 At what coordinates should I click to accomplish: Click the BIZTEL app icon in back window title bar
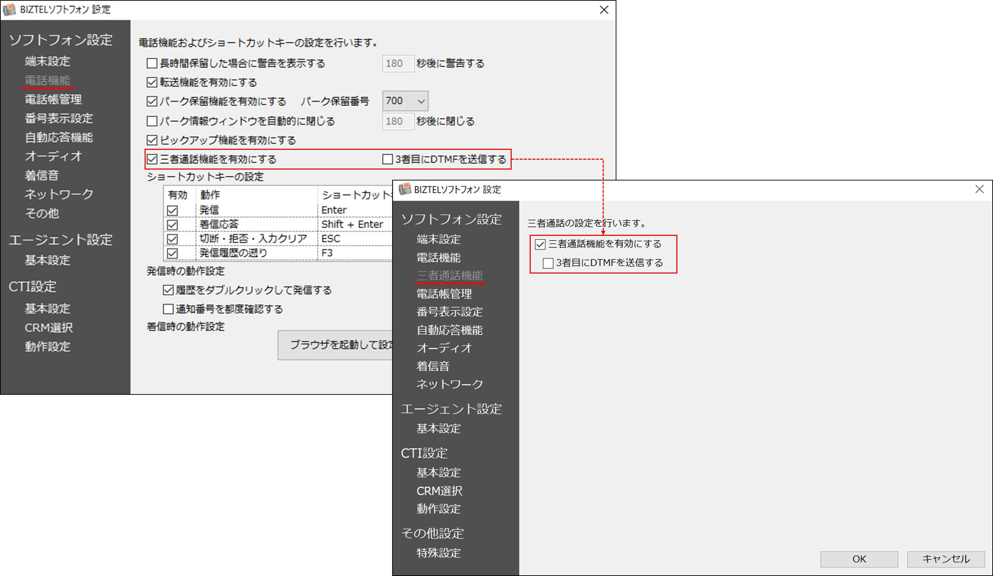[x=10, y=10]
